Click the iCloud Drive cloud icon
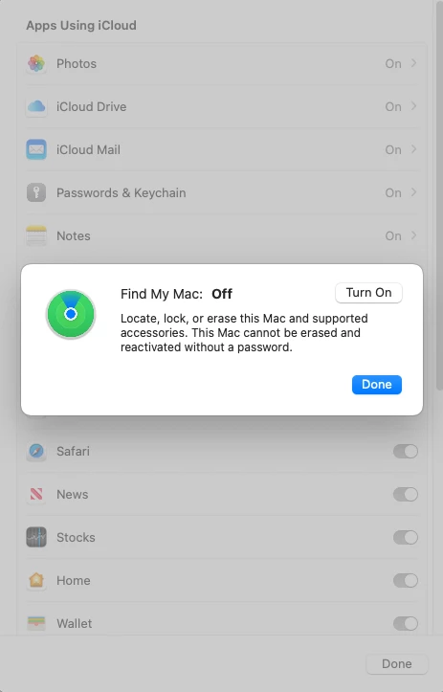 (x=36, y=106)
